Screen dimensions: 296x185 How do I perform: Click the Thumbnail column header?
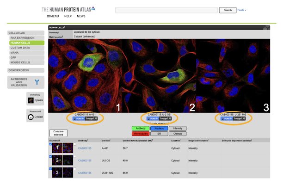click(x=55, y=141)
